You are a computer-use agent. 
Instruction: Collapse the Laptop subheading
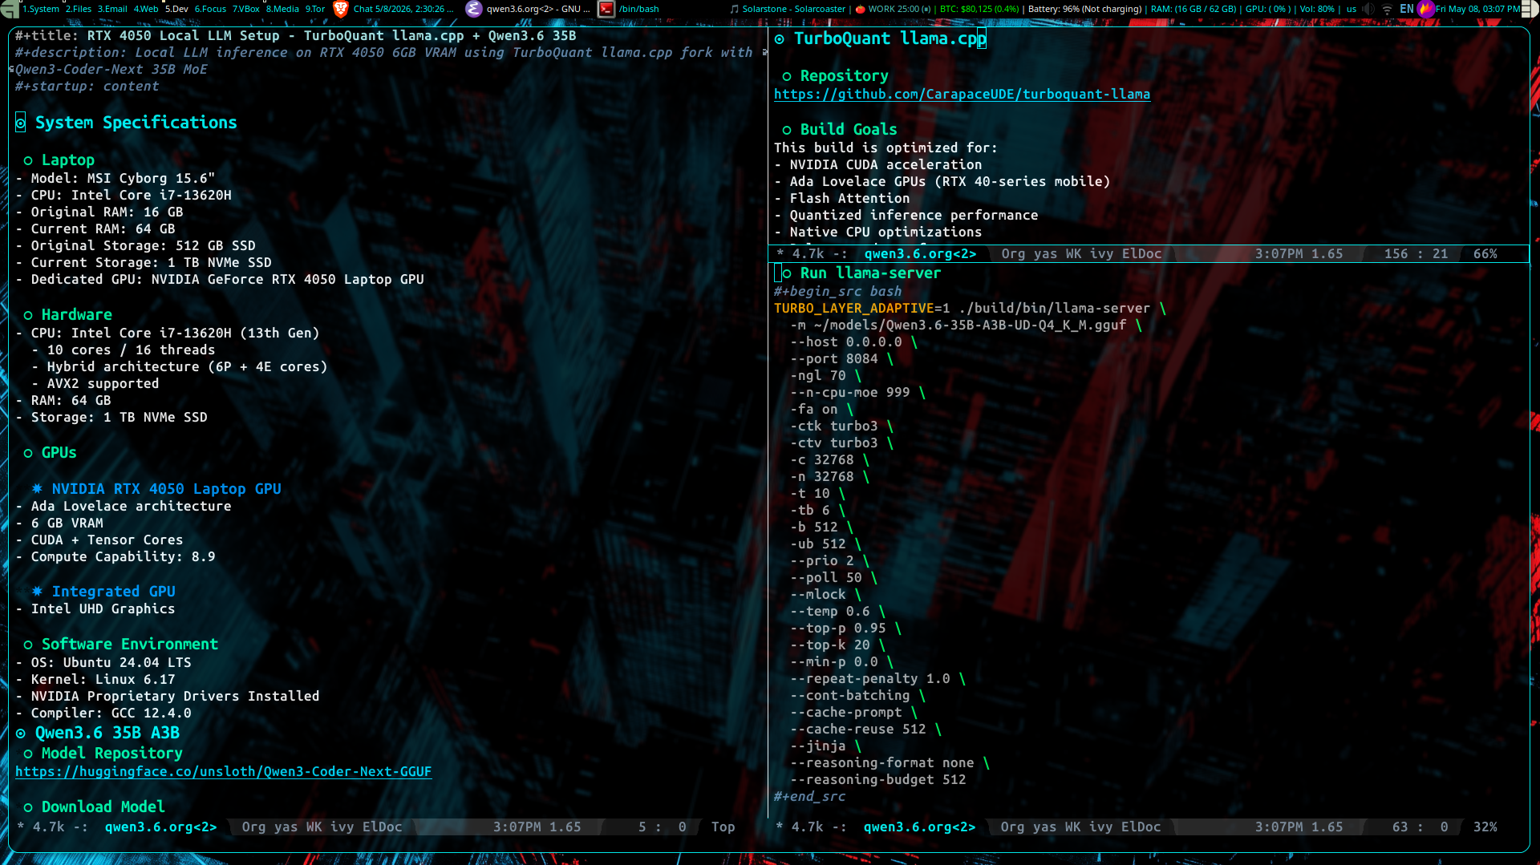(67, 160)
